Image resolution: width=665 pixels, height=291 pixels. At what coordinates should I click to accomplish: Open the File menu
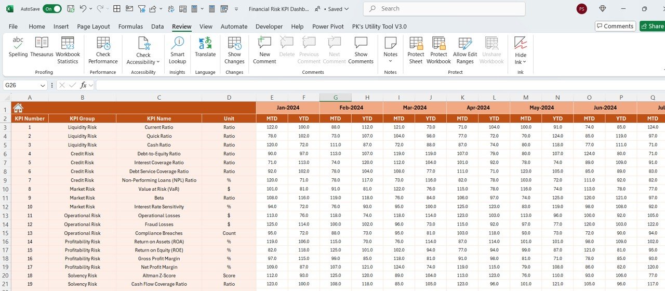click(13, 27)
